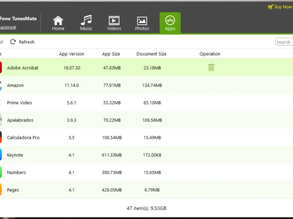Sort by Document Size column header
Screen dimensions: 293x219
[x=152, y=54]
